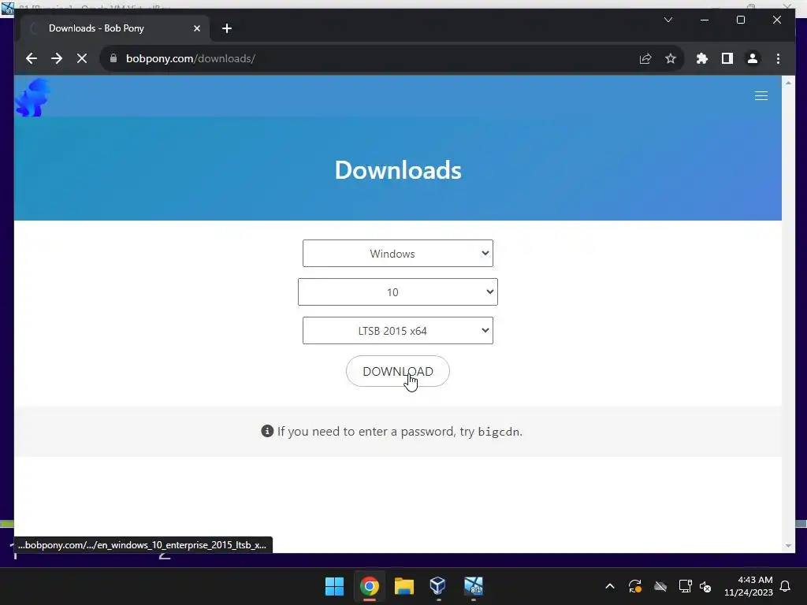Open network status tray icon
The image size is (807, 605).
click(x=685, y=586)
